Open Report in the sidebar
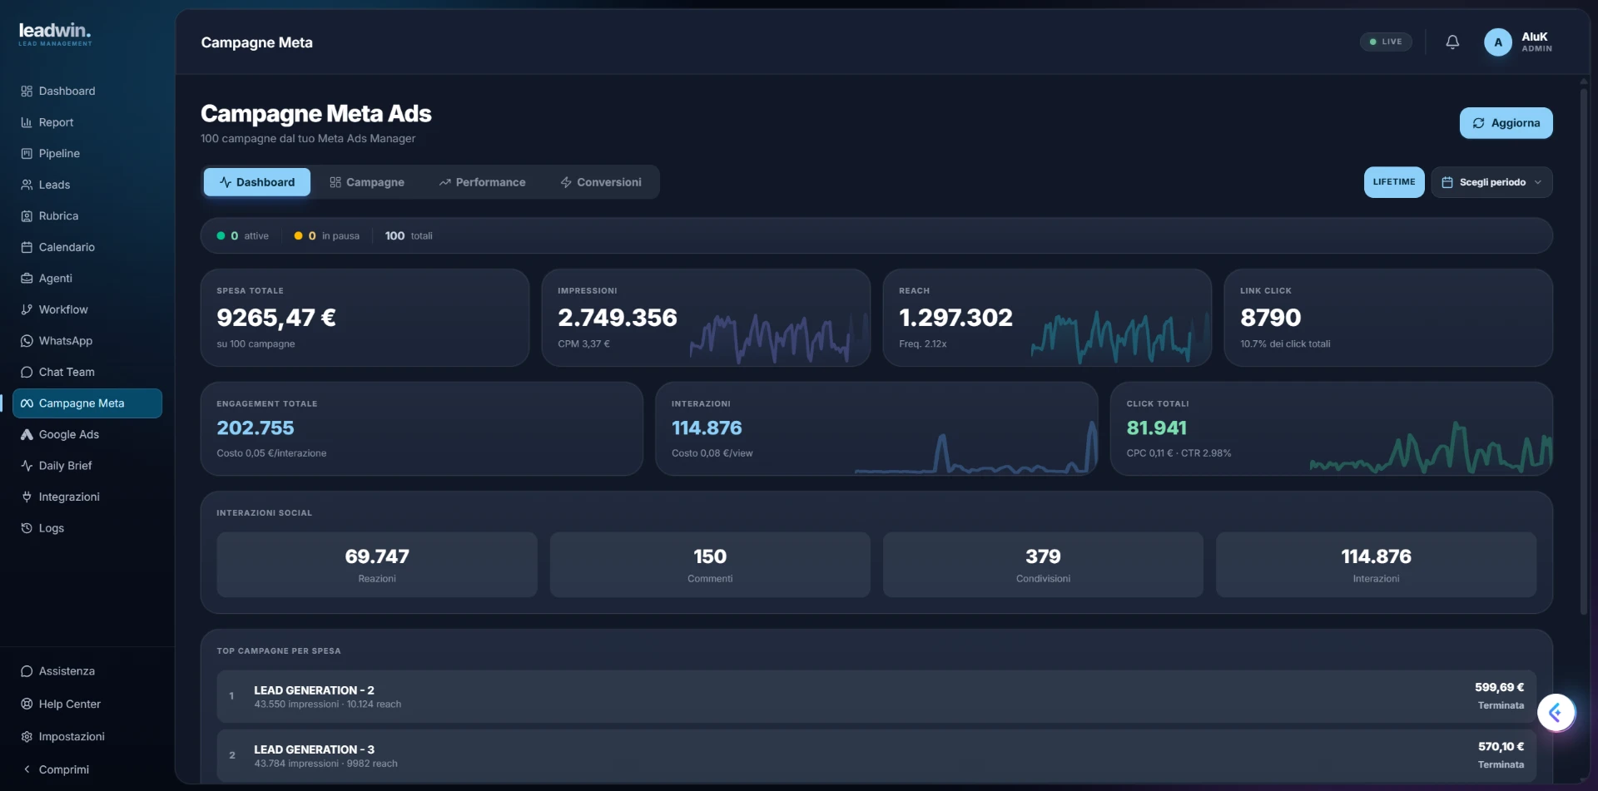Viewport: 1598px width, 791px height. [87, 122]
